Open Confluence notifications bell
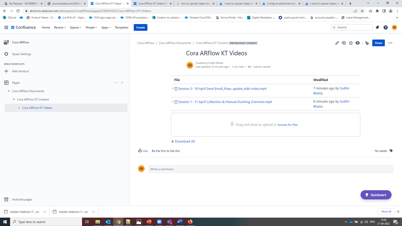The height and width of the screenshot is (226, 402). pos(377,27)
